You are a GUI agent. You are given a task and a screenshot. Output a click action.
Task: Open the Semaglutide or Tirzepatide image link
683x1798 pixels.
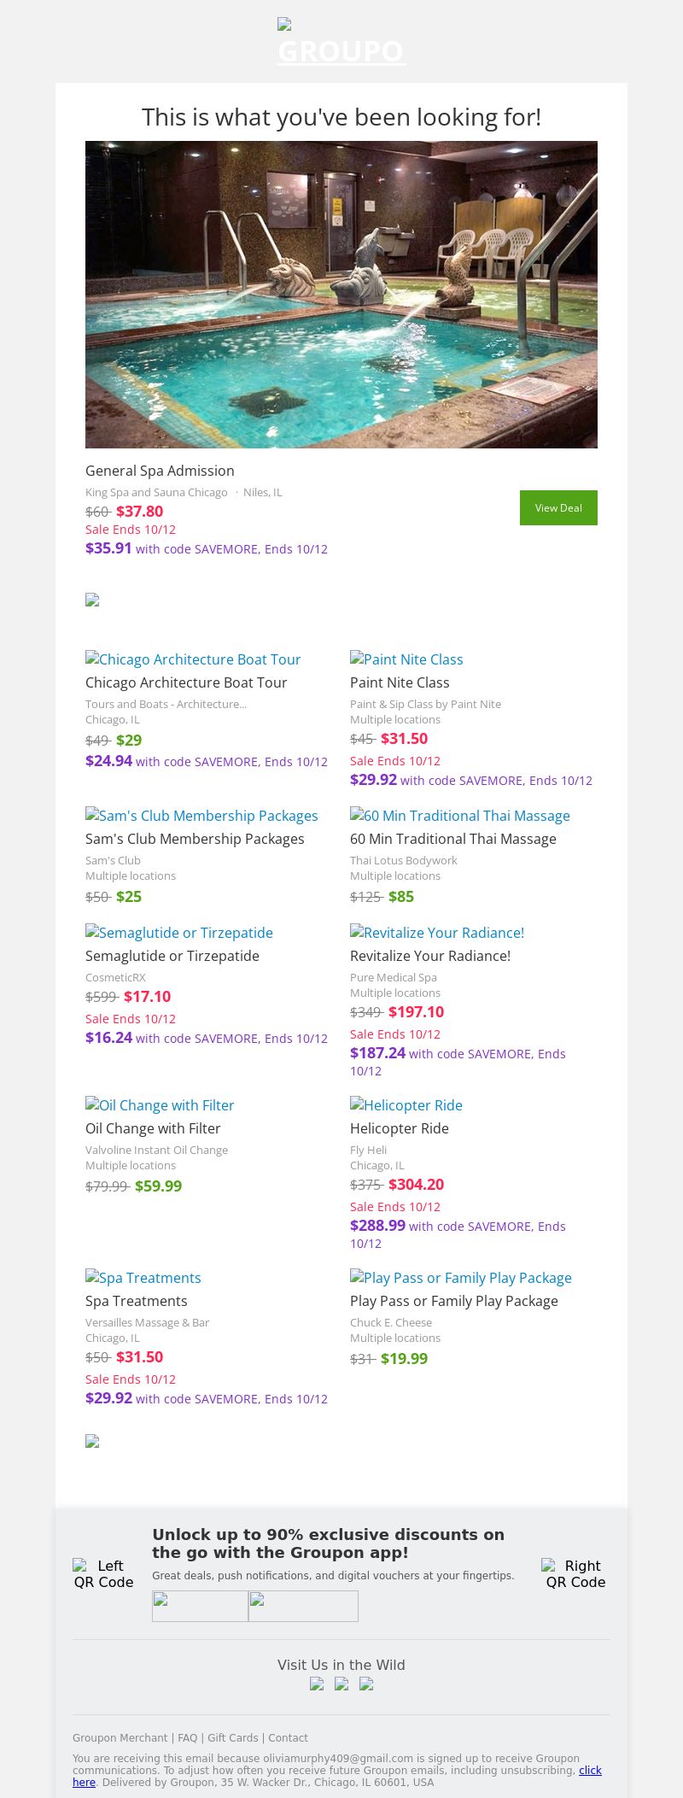(179, 933)
